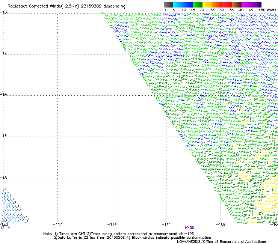Image resolution: width=278 pixels, height=244 pixels.
Task: Click the '>50 knots' legend label
Action: tap(267, 10)
